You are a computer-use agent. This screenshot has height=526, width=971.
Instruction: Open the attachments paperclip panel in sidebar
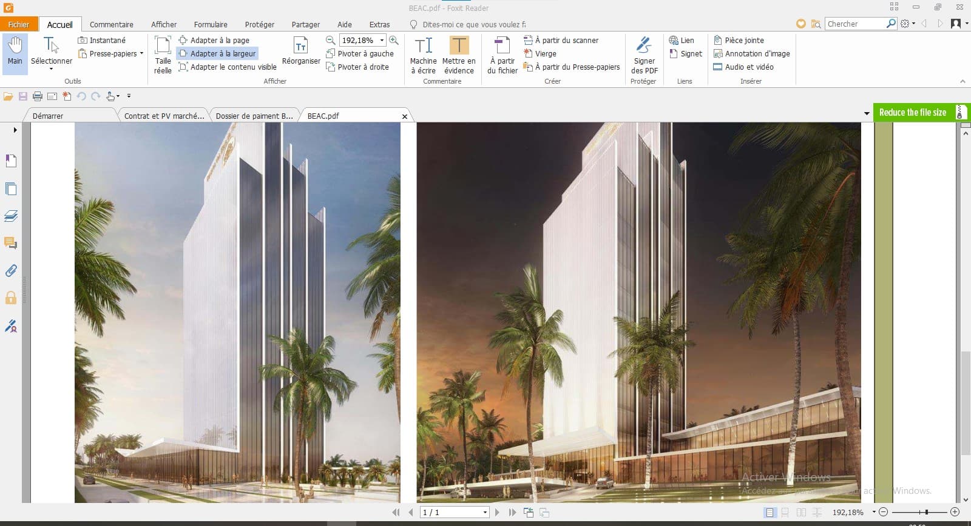coord(11,271)
